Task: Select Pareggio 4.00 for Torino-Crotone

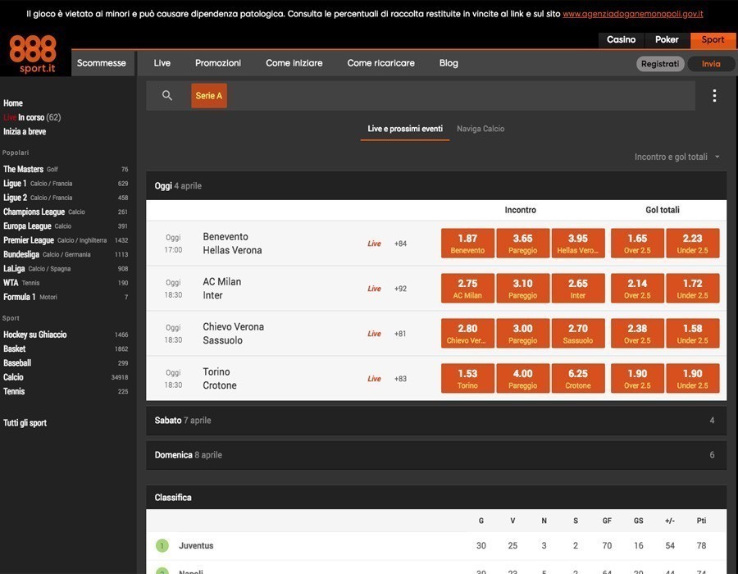Action: [522, 378]
